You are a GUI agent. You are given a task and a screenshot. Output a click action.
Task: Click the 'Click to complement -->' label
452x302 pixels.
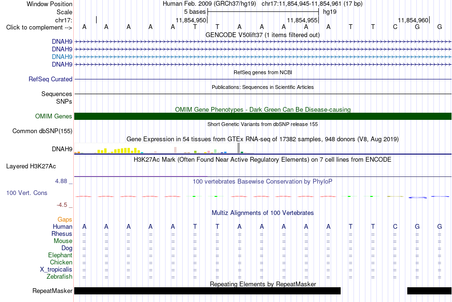[39, 28]
